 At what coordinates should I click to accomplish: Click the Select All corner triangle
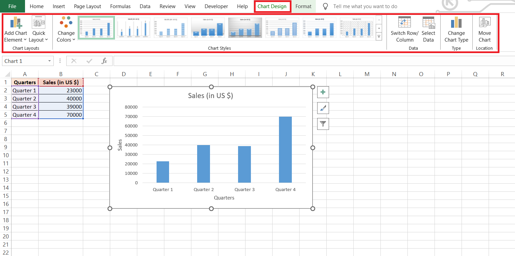[7, 74]
